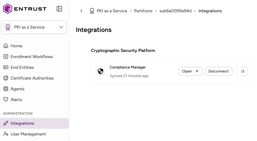Click Cryptographic Security Platform heading
Viewport: 257px width, 141px height.
123,51
